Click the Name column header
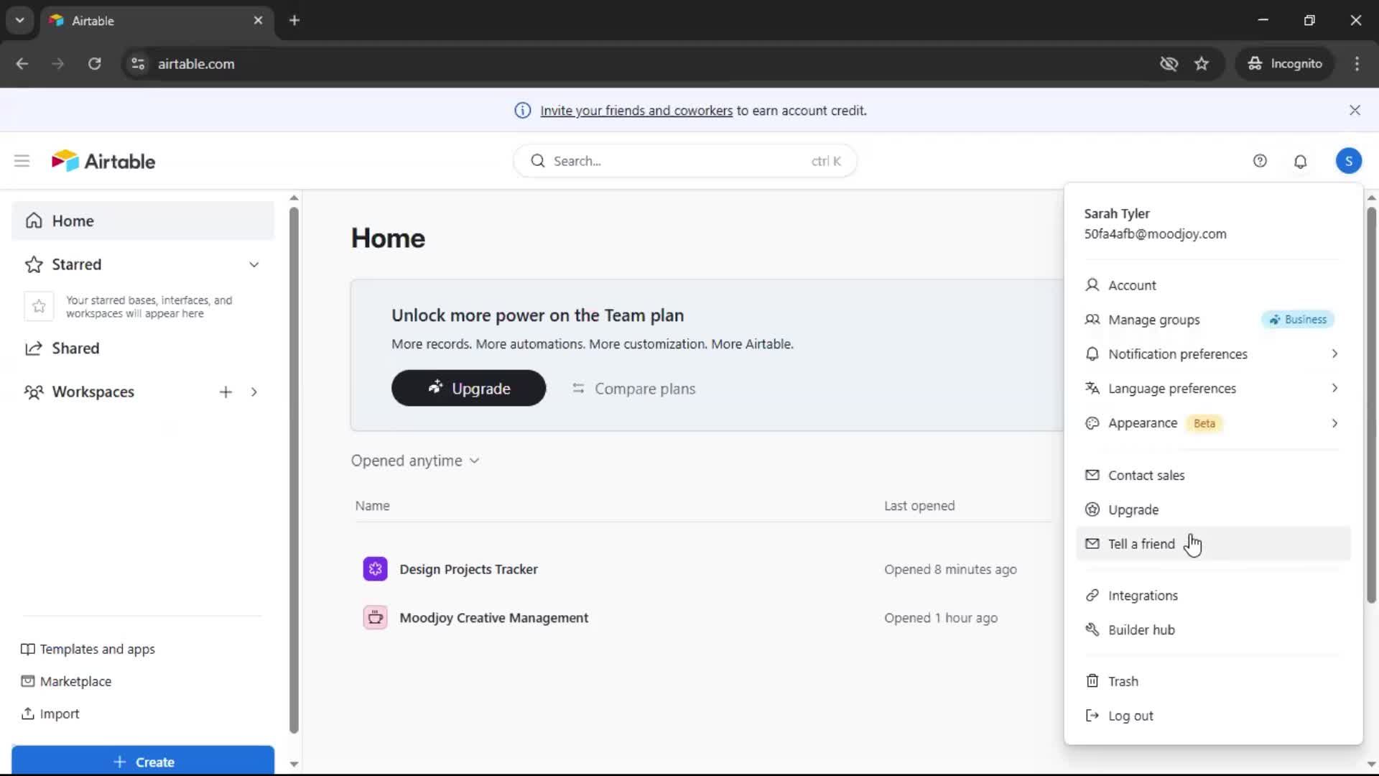 [372, 506]
